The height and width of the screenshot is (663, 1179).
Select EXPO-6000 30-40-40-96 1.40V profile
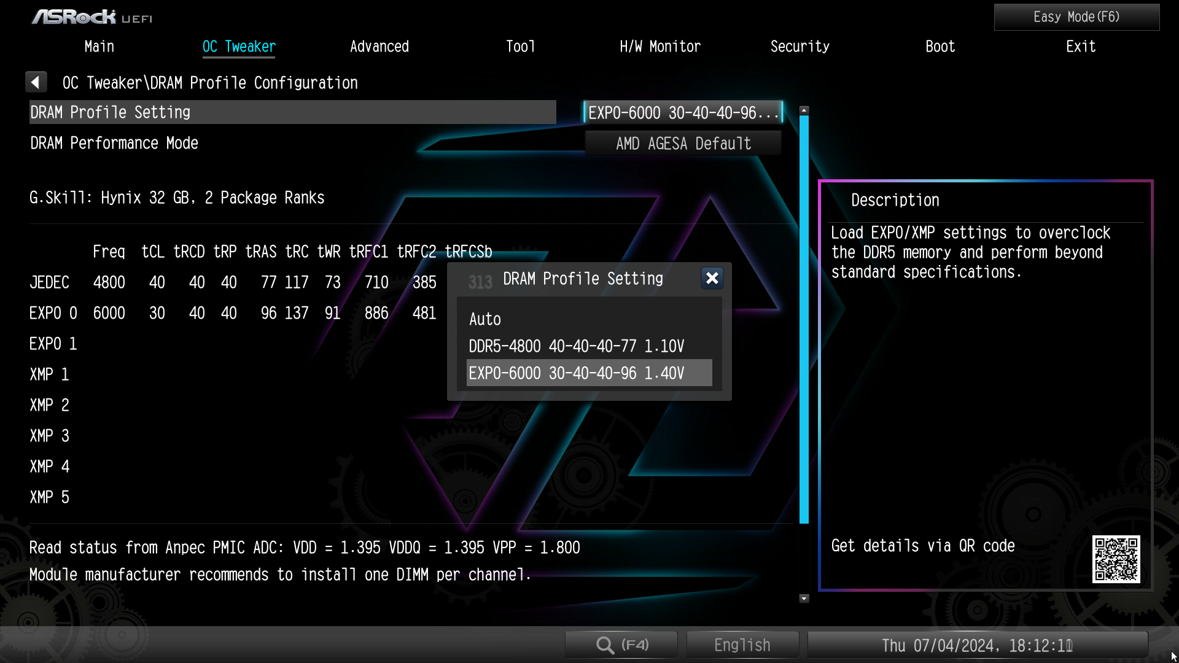(x=589, y=373)
